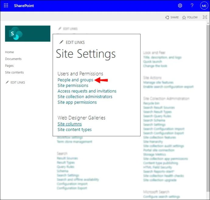Go to Home in left navigation
210x200 pixels.
[x=9, y=52]
